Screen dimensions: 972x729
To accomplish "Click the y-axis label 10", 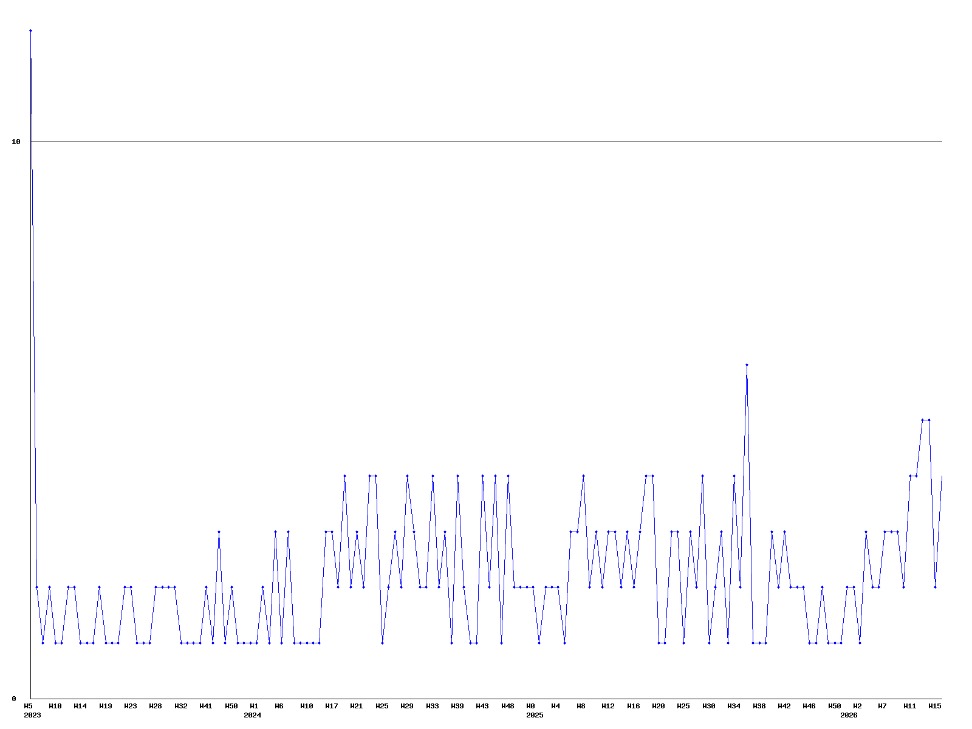I will pyautogui.click(x=16, y=142).
